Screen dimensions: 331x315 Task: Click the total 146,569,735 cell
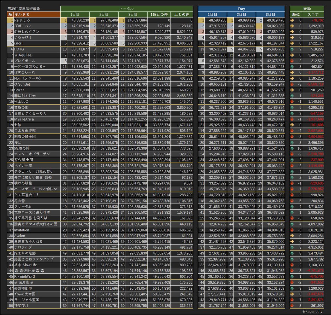136,26
